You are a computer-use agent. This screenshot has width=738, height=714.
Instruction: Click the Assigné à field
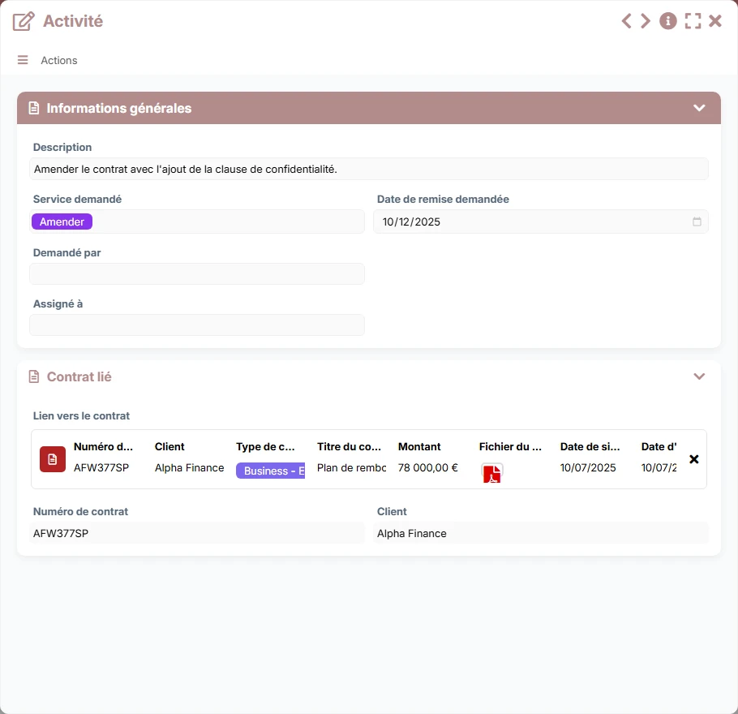(x=197, y=325)
